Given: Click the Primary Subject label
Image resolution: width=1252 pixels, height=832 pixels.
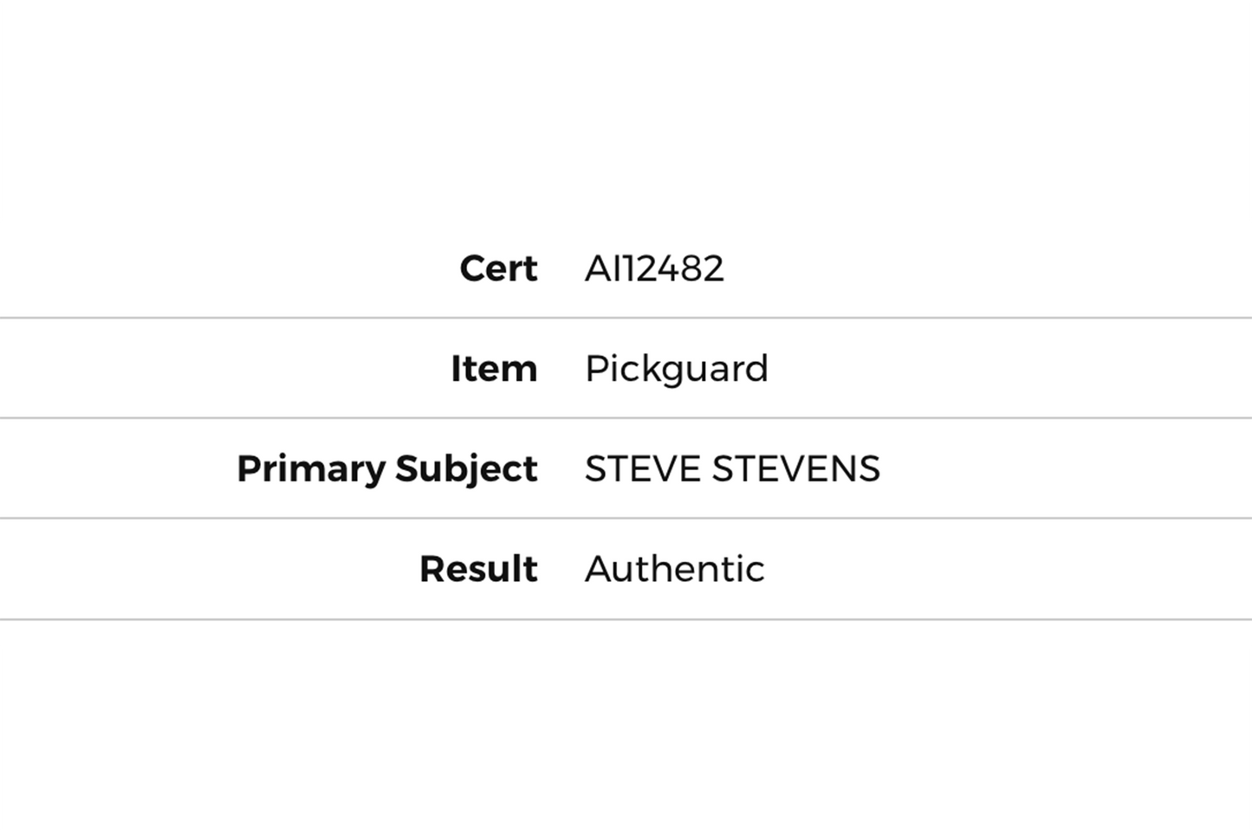Looking at the screenshot, I should pyautogui.click(x=386, y=469).
